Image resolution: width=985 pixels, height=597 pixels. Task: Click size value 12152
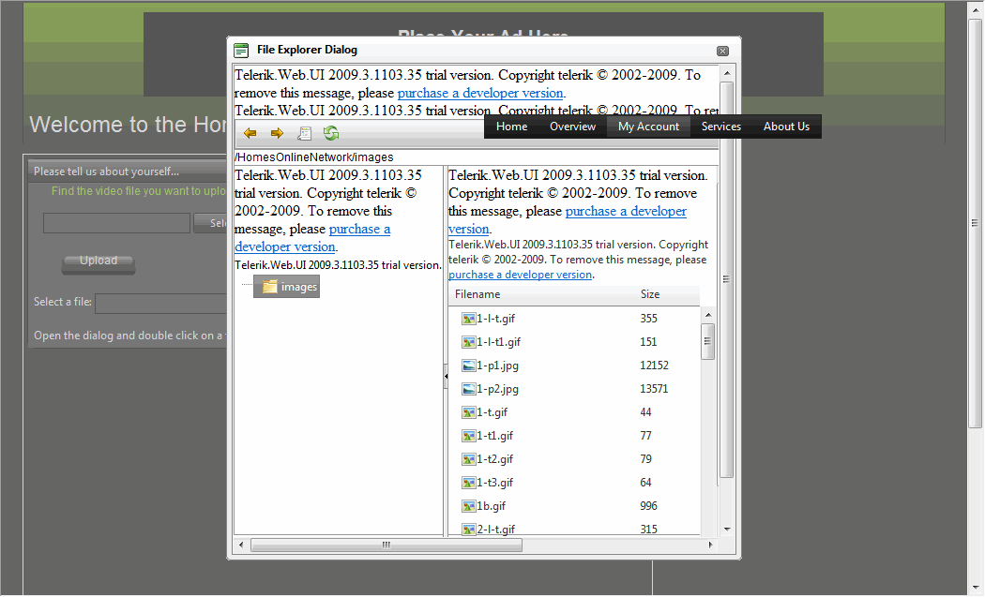[x=654, y=366]
